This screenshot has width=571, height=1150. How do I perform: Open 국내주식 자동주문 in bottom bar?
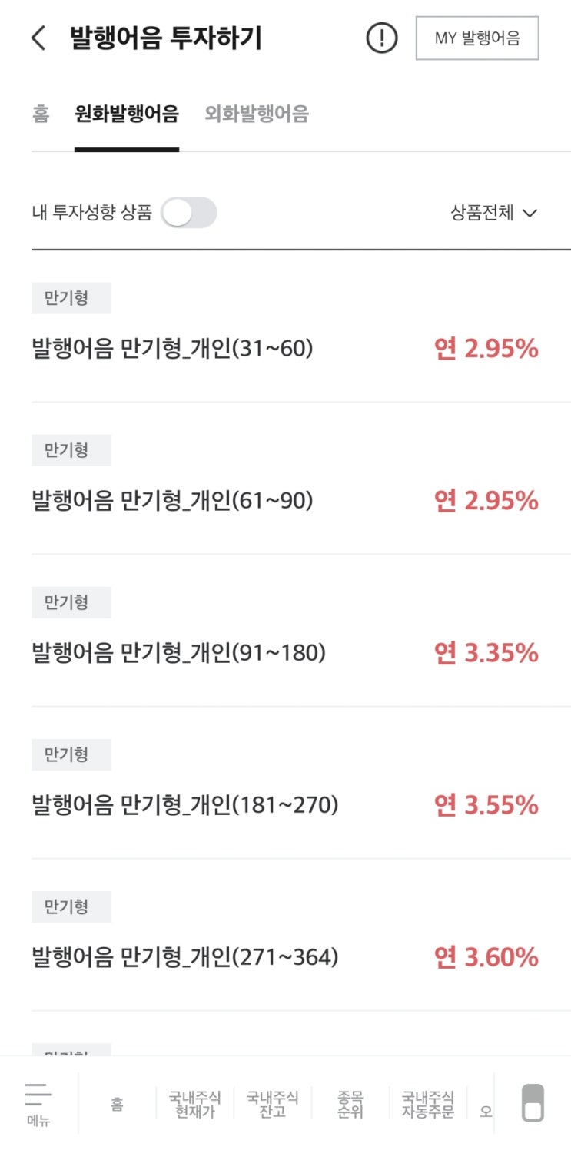[x=428, y=1104]
